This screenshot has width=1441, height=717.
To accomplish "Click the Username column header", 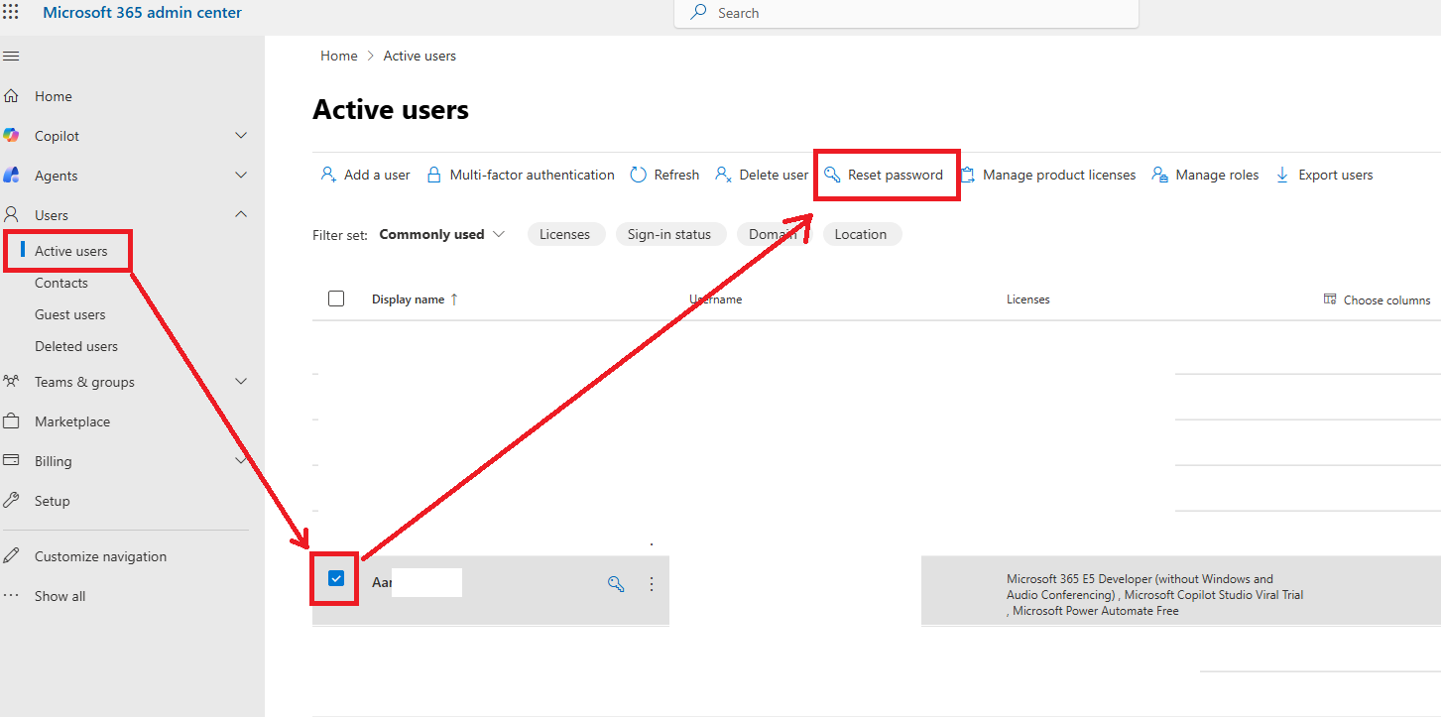I will [x=716, y=299].
